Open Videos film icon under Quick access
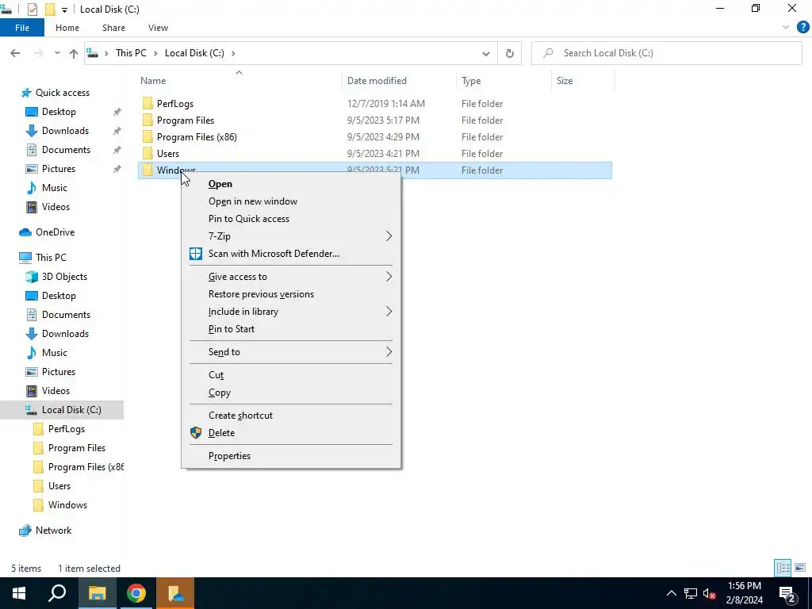Screen dimensions: 812x609 (x=32, y=207)
